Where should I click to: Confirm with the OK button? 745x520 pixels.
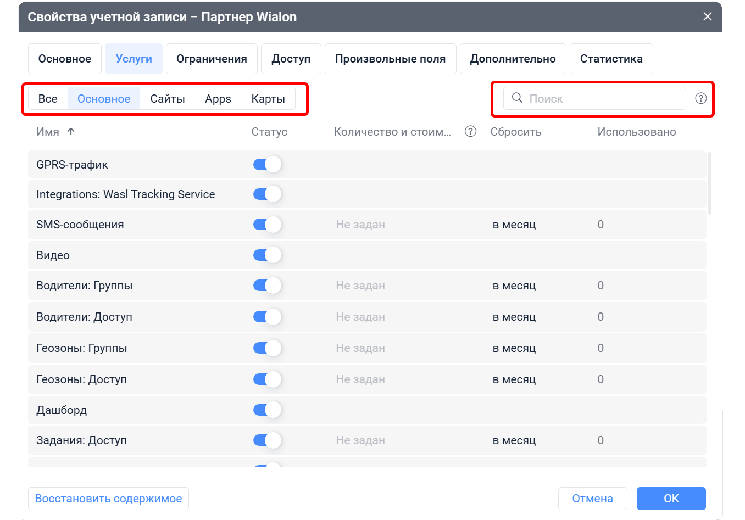[x=671, y=499]
